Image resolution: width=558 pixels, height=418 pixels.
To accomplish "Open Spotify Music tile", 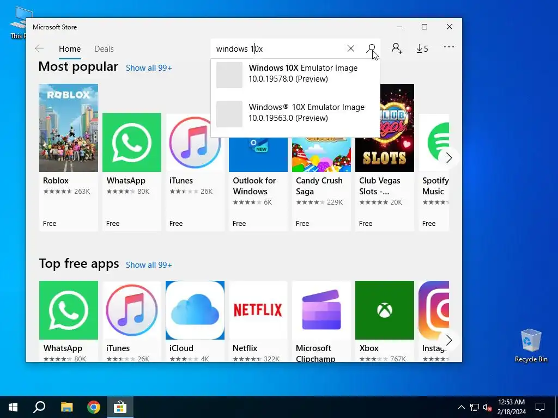I will 434,172.
